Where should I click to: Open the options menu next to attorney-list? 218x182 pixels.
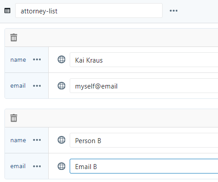click(x=173, y=11)
